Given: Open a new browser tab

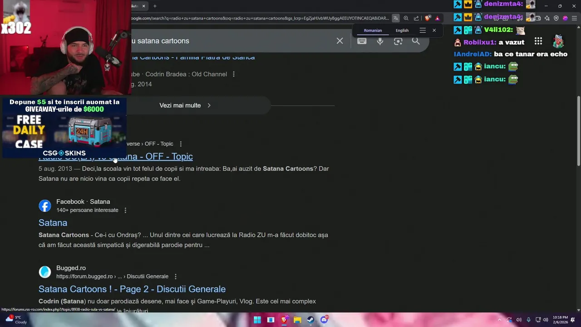Looking at the screenshot, I should 155,6.
